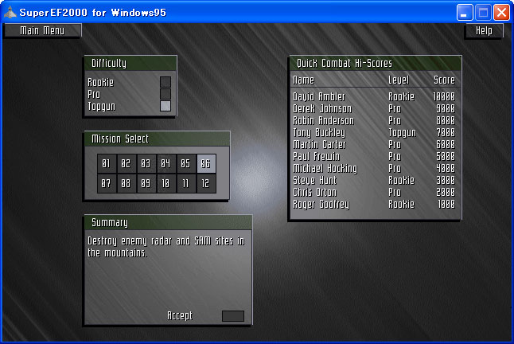Select mission 08
514x344 pixels.
126,183
